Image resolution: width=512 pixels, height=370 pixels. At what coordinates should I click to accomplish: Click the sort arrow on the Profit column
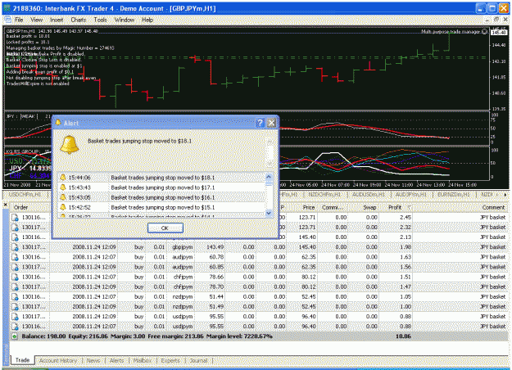409,208
